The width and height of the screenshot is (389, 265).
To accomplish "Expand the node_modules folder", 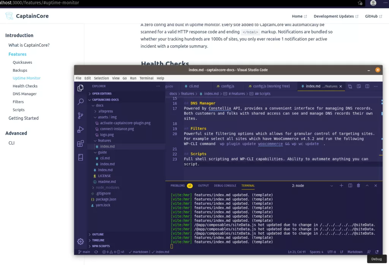I will [108, 188].
